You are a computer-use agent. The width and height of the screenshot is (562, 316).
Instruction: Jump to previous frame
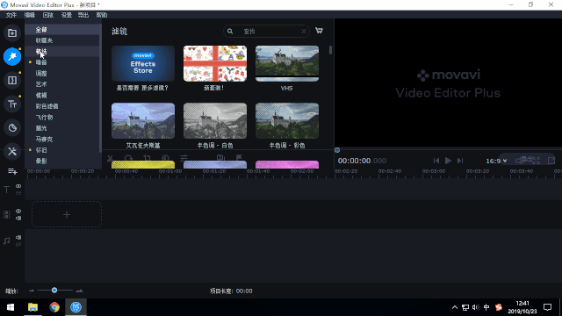pyautogui.click(x=436, y=161)
